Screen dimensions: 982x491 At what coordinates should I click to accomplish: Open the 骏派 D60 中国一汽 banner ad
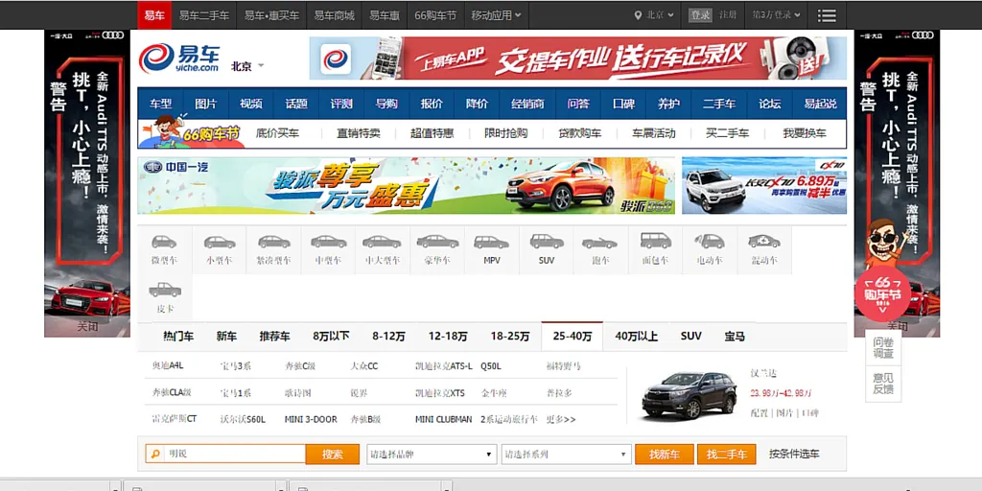tap(407, 185)
